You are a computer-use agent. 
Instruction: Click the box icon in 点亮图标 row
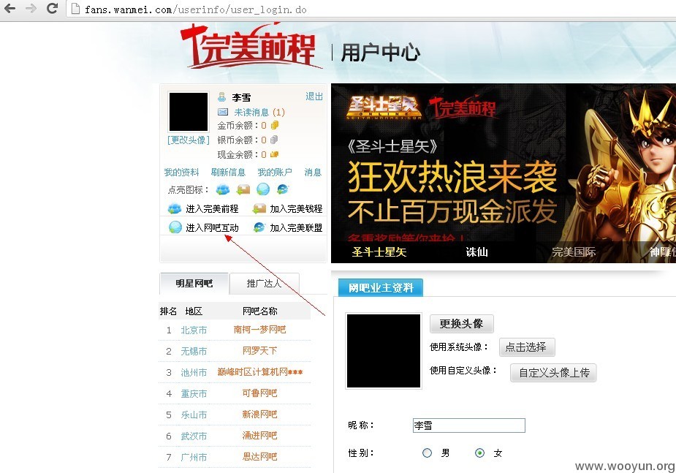243,190
